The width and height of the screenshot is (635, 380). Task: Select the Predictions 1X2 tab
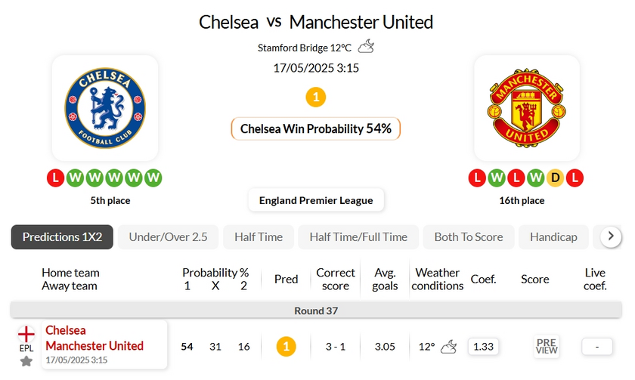pyautogui.click(x=62, y=237)
